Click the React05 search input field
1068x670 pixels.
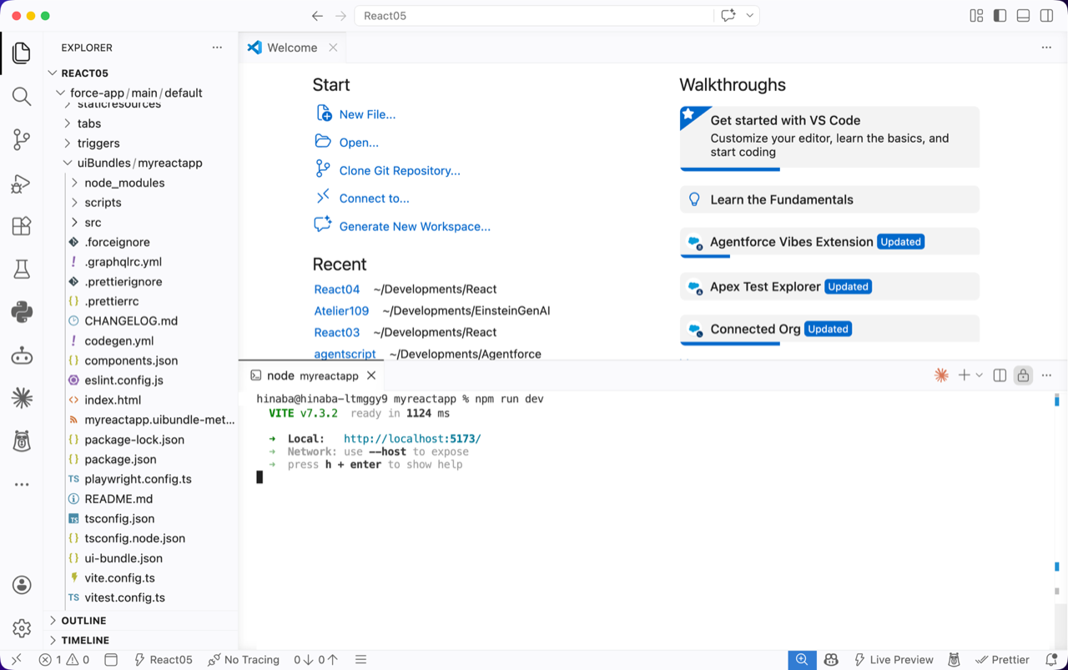coord(534,16)
